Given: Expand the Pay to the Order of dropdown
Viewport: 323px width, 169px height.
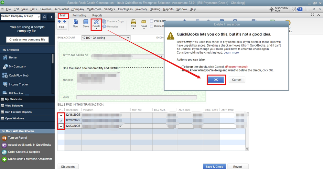Looking at the screenshot, I should click(162, 56).
